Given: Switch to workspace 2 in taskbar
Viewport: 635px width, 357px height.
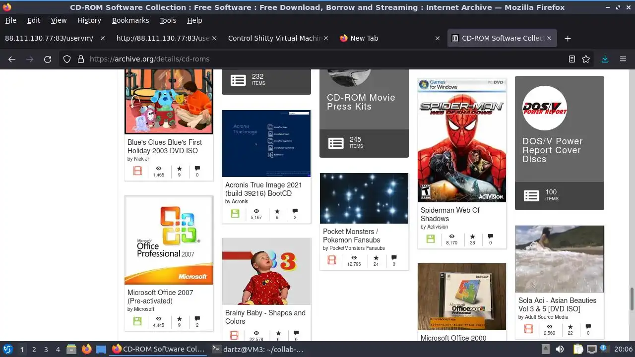Looking at the screenshot, I should [34, 349].
